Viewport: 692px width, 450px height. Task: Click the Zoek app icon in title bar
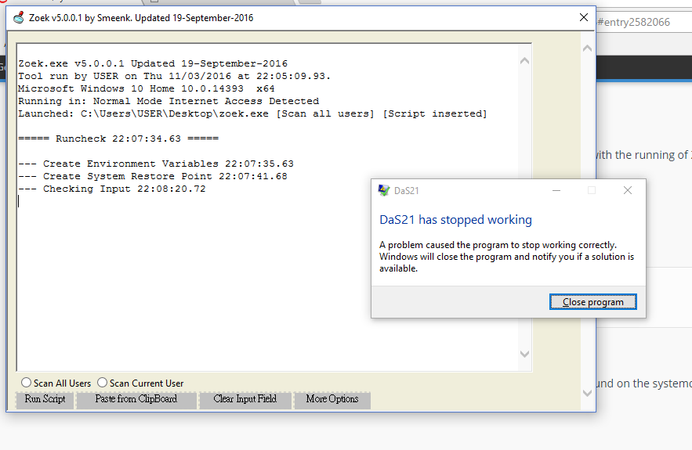pyautogui.click(x=19, y=18)
